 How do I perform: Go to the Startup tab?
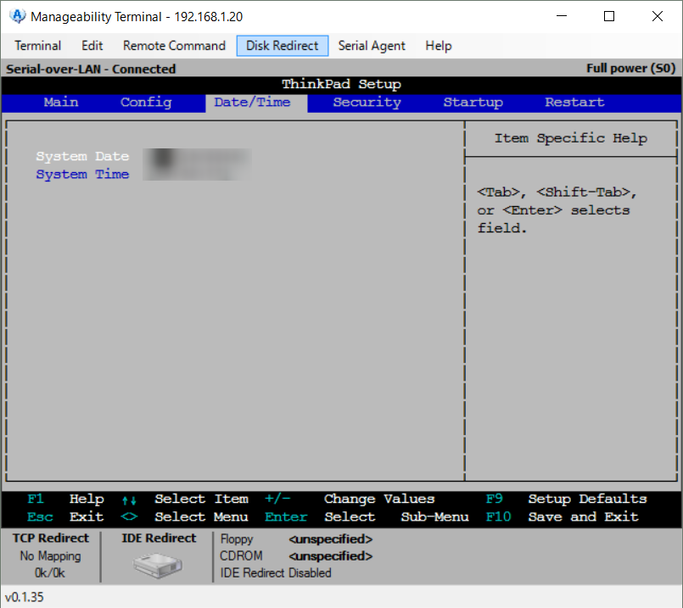tap(473, 103)
